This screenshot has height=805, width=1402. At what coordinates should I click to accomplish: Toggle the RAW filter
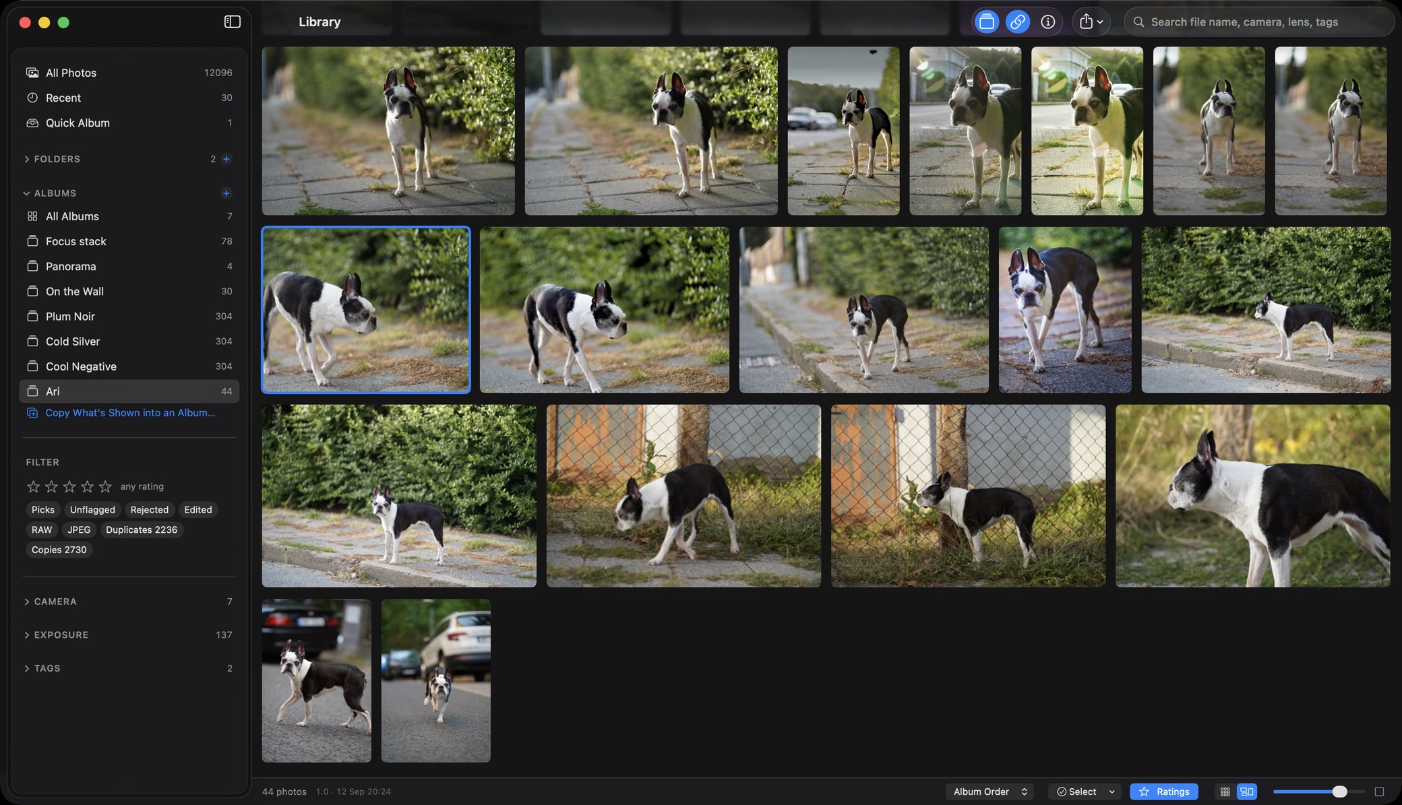point(42,530)
